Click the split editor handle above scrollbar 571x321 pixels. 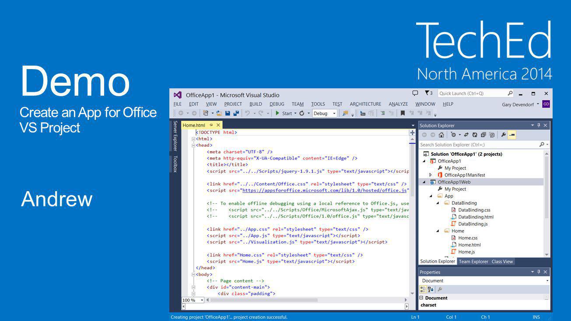coord(412,133)
